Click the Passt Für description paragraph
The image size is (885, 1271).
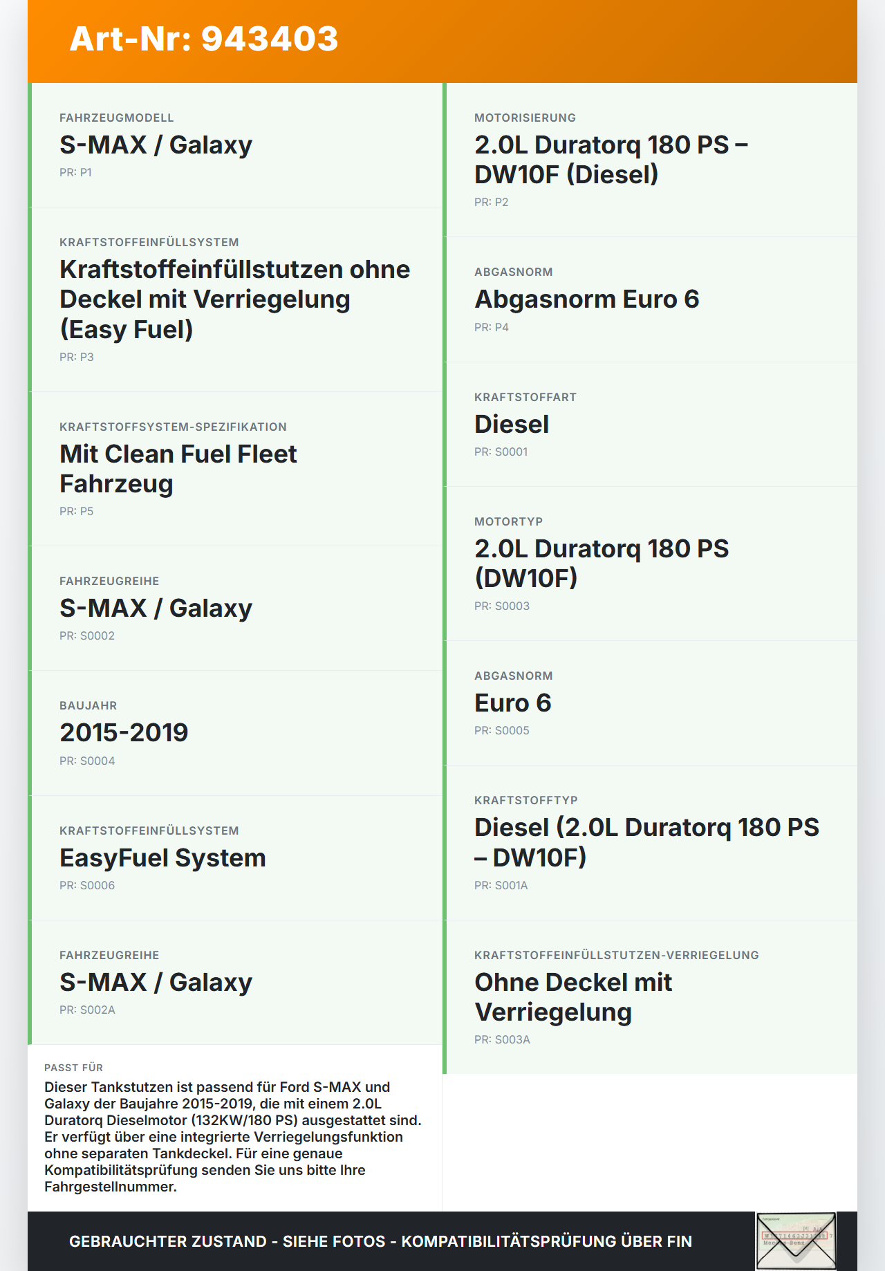click(x=233, y=1137)
